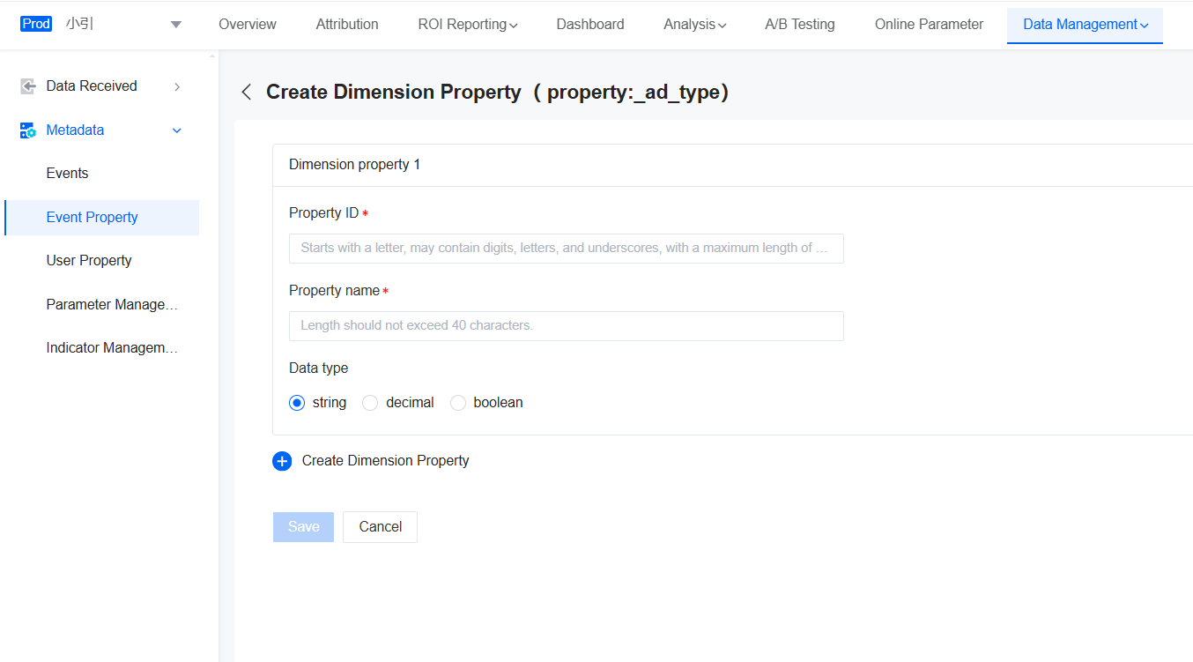
Task: Collapse the Metadata section chevron
Action: [x=177, y=130]
